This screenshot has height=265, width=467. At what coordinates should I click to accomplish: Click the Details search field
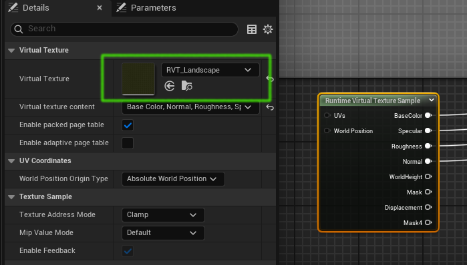tap(124, 29)
